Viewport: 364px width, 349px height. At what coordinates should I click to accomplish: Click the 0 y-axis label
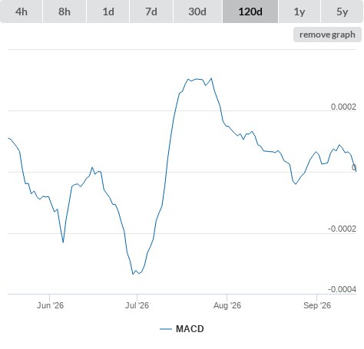point(354,167)
